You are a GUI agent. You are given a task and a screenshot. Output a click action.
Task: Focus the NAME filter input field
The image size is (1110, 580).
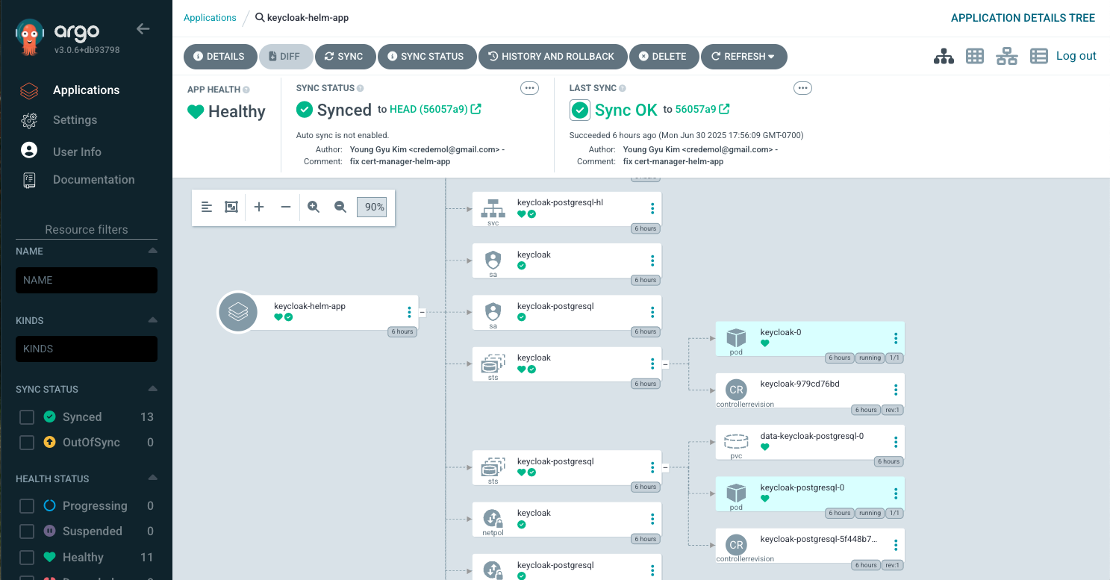tap(87, 280)
